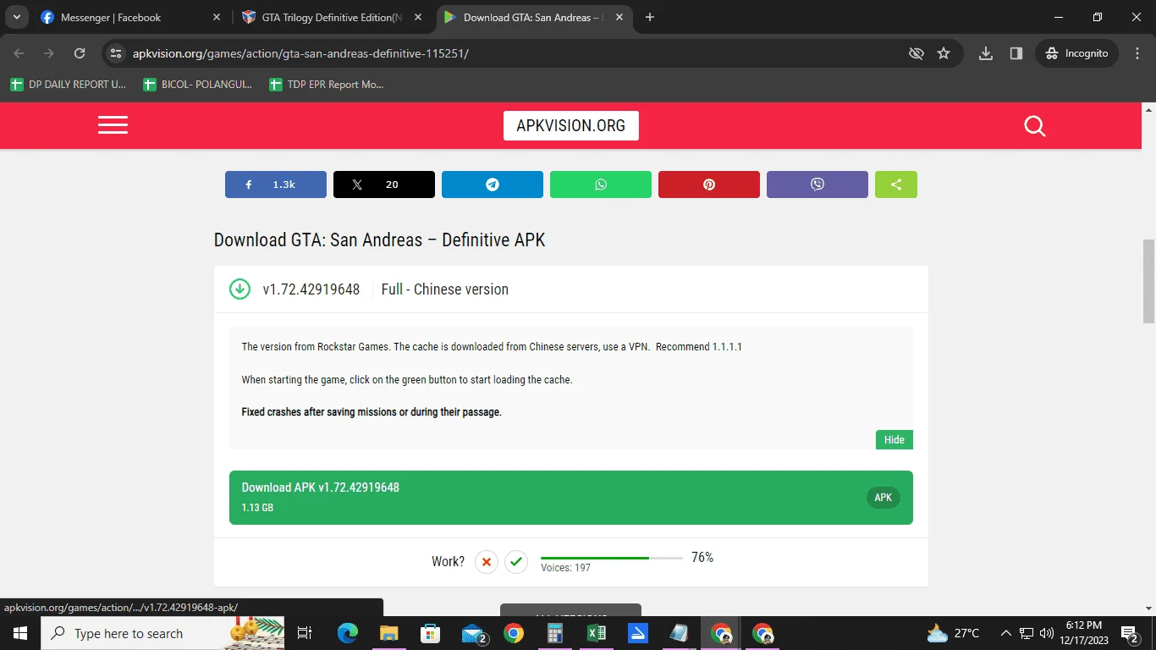Share the page on X (Twitter)
The height and width of the screenshot is (650, 1156).
384,185
